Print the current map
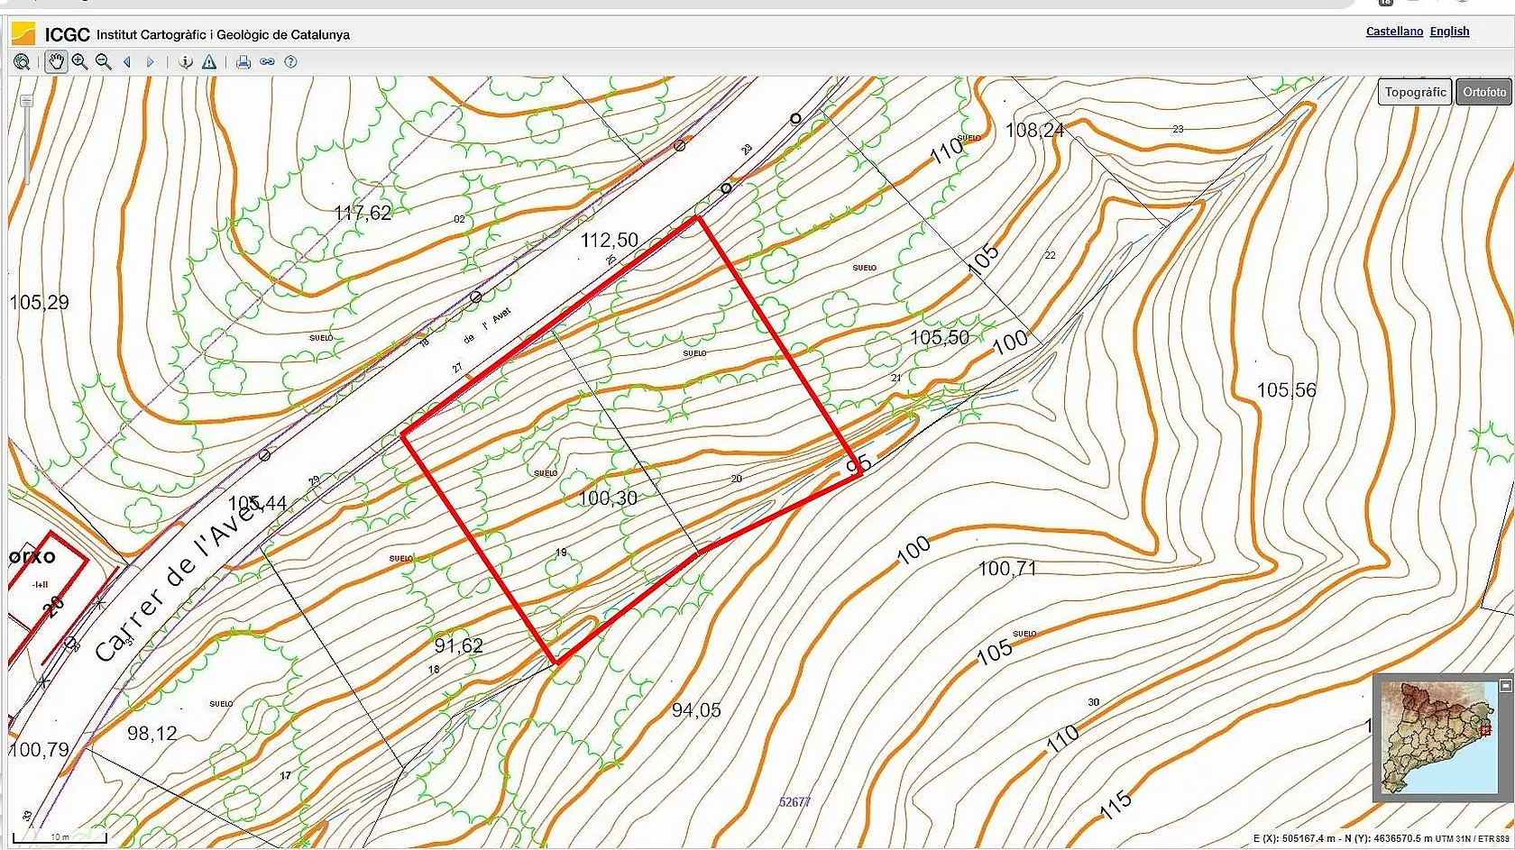 (x=243, y=62)
